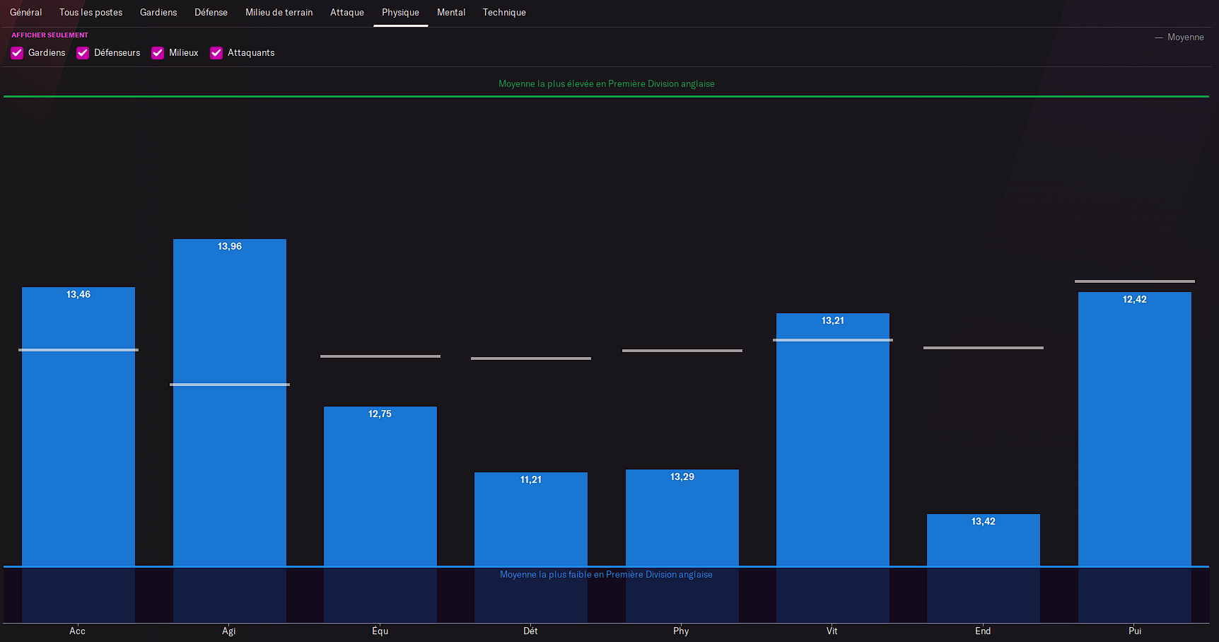Toggle the Défenseurs filter checkbox
The image size is (1219, 642).
pyautogui.click(x=83, y=53)
